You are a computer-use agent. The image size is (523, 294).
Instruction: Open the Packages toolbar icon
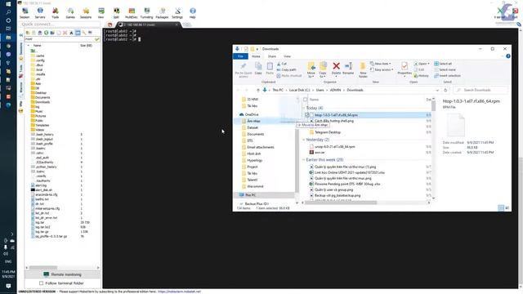(x=162, y=13)
